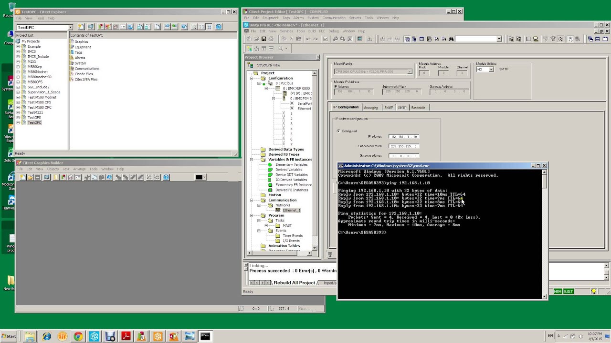
Task: Switch Citect Explorer to details view mode
Action: (x=208, y=27)
